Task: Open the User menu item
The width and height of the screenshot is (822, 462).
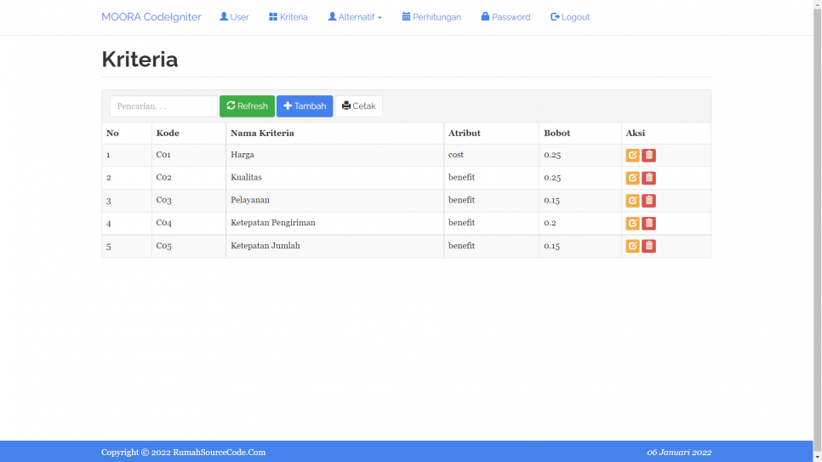Action: coord(234,17)
